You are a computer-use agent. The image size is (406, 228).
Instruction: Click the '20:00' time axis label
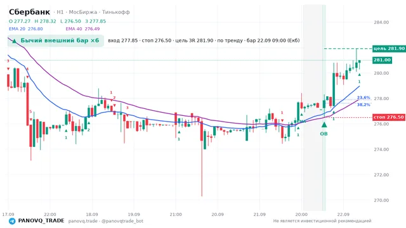tap(301, 214)
